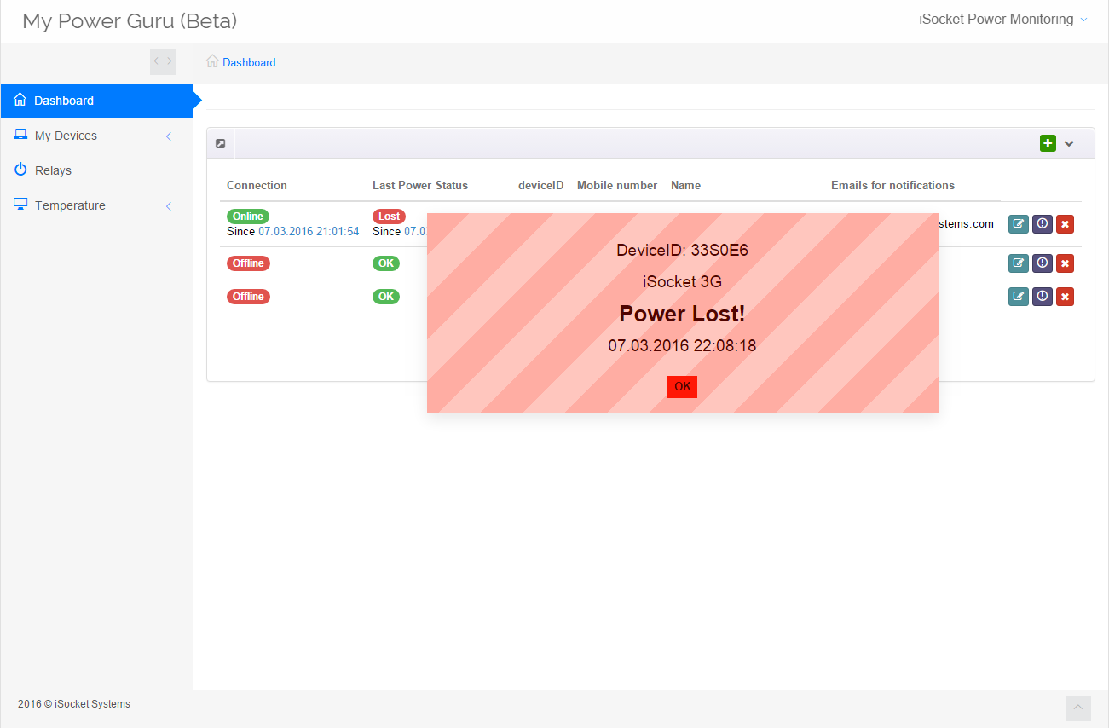Click the home icon in breadcrumb
1109x728 pixels.
click(212, 61)
